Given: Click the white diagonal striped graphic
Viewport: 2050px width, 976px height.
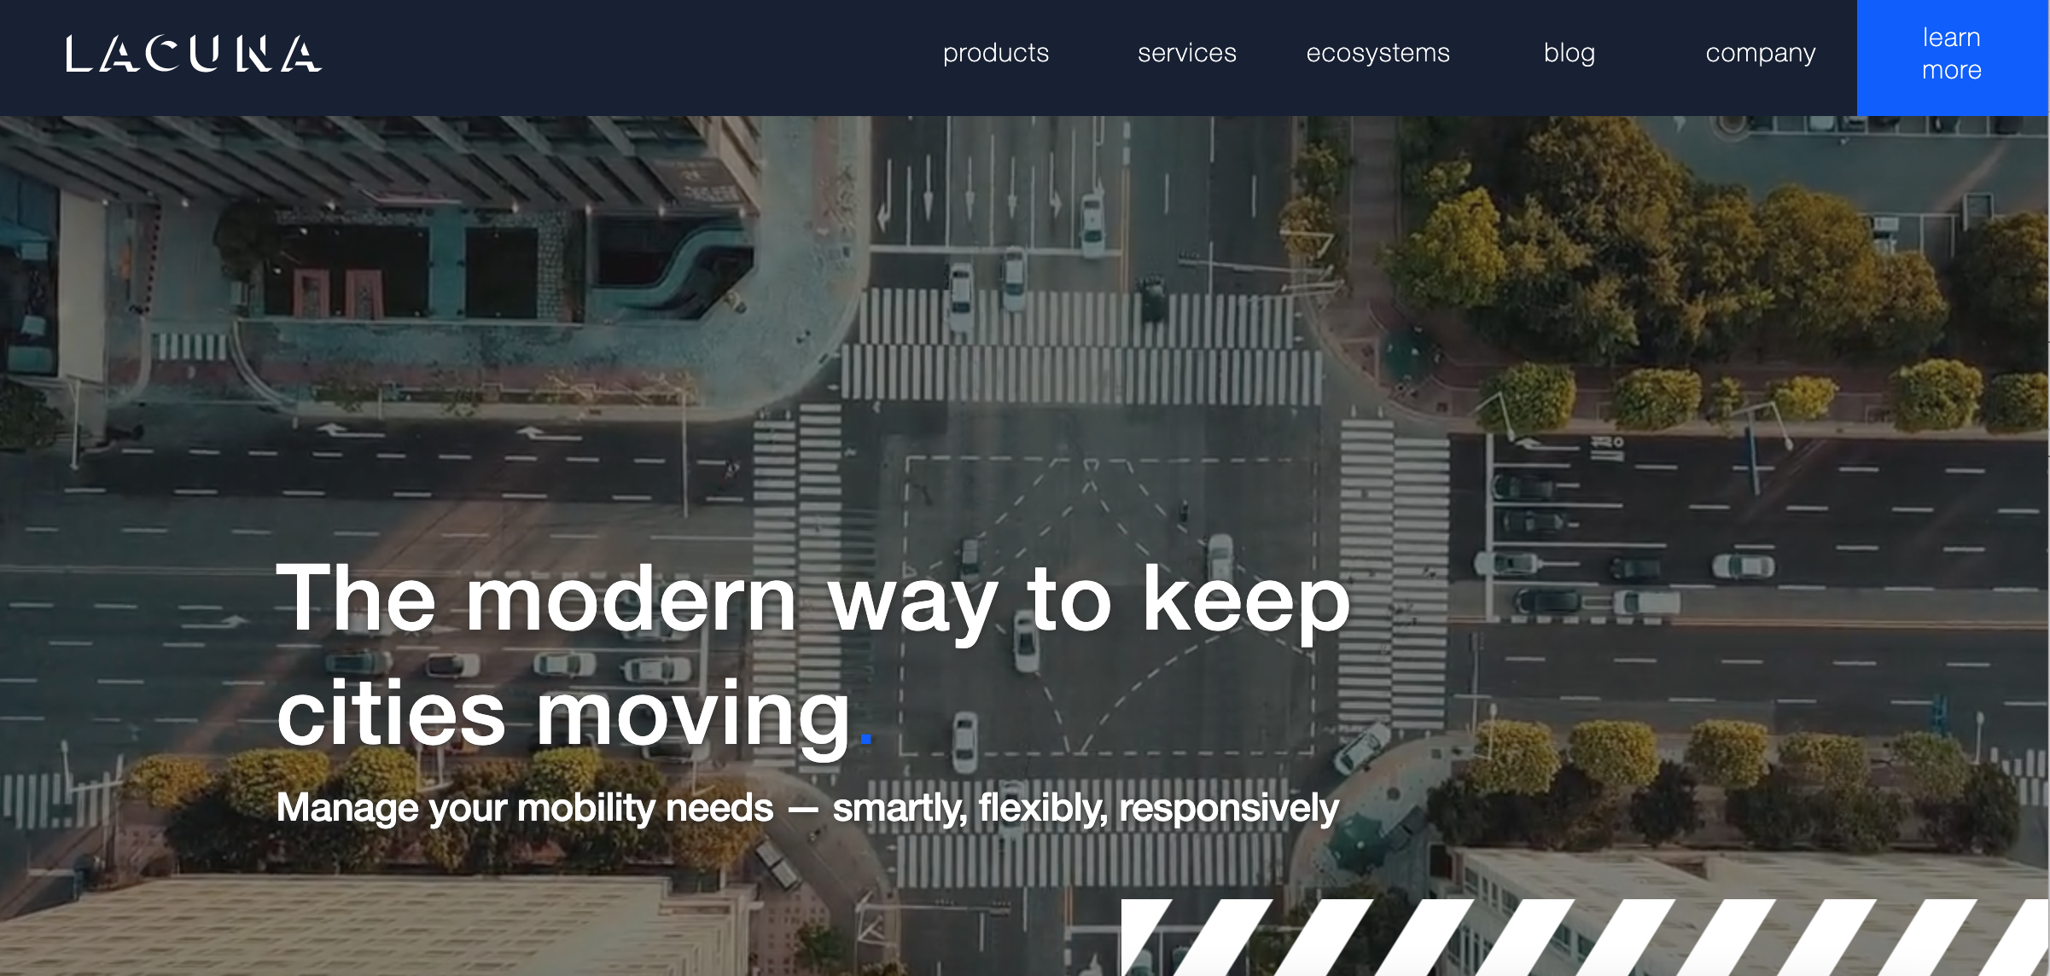Looking at the screenshot, I should (1585, 937).
